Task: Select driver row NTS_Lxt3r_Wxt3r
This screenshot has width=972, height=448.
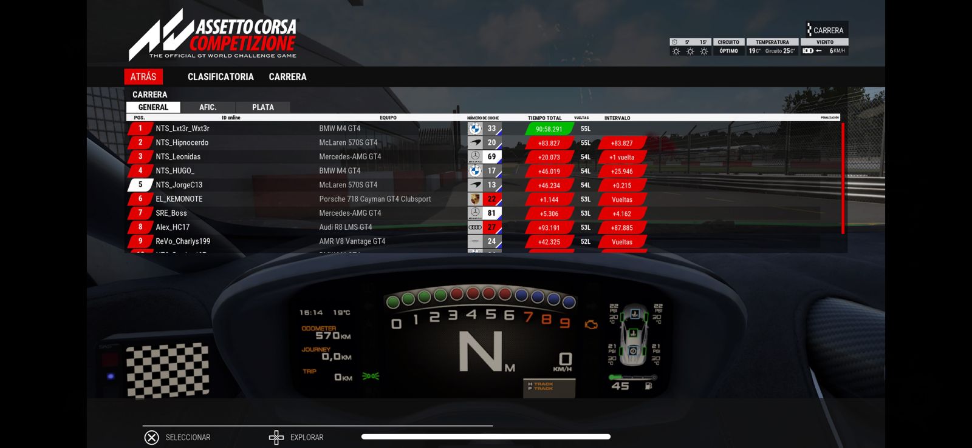Action: point(483,129)
